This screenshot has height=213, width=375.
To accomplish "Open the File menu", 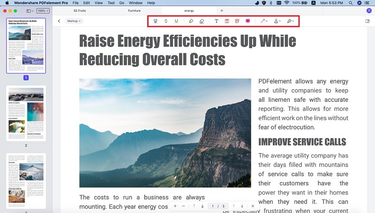I will pyautogui.click(x=75, y=3).
